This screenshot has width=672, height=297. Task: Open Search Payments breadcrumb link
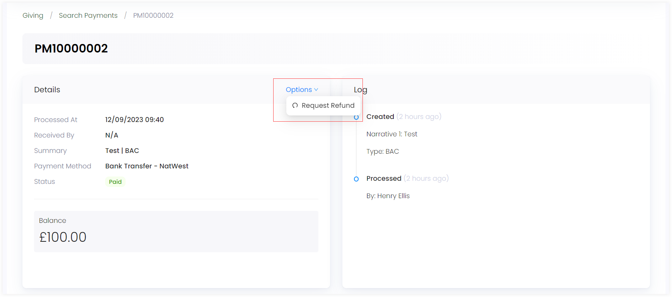(x=88, y=15)
